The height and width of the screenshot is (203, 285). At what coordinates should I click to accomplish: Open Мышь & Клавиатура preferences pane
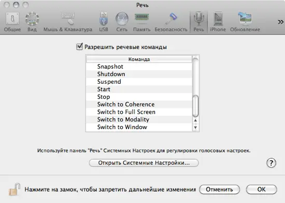click(x=68, y=22)
